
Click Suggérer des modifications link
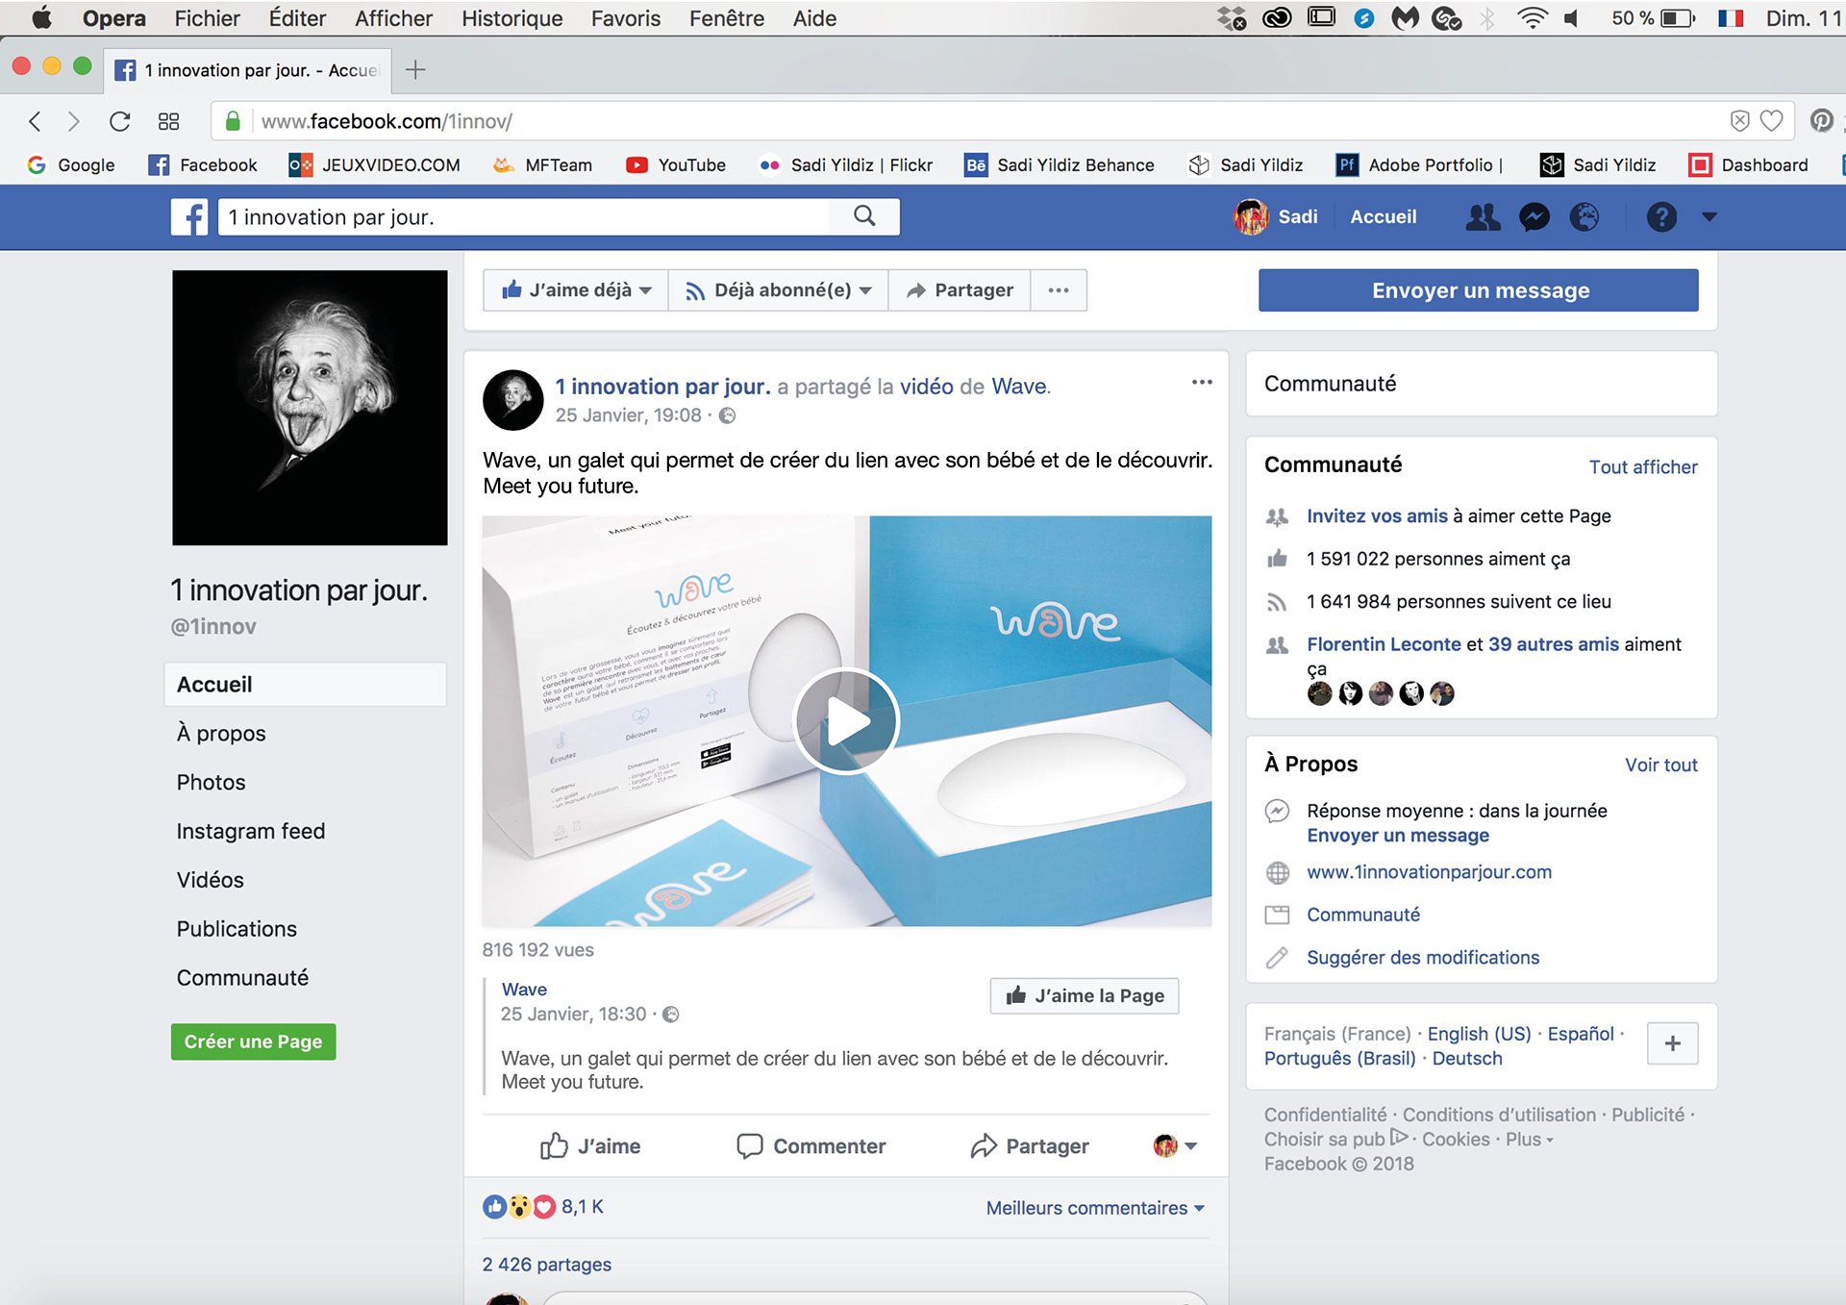pyautogui.click(x=1423, y=958)
